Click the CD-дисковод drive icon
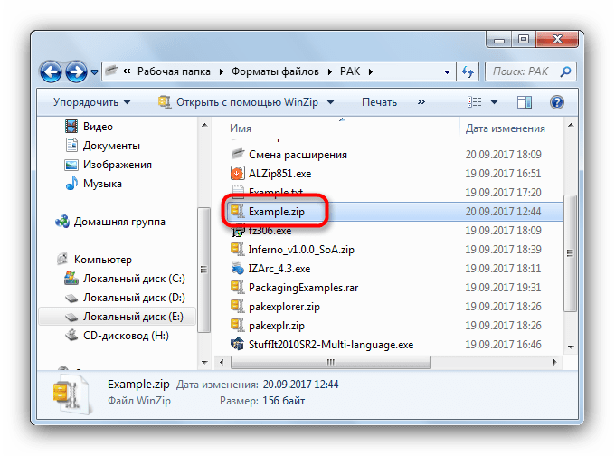615x456 pixels. [71, 335]
